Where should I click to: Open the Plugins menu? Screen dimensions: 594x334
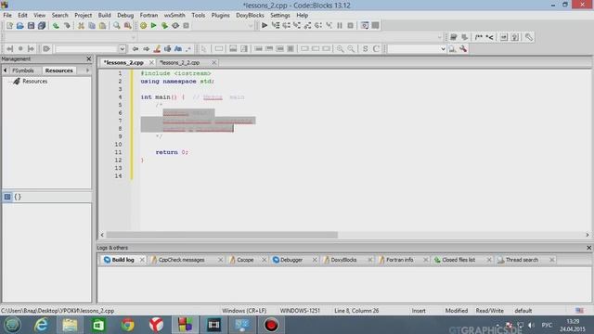point(221,15)
